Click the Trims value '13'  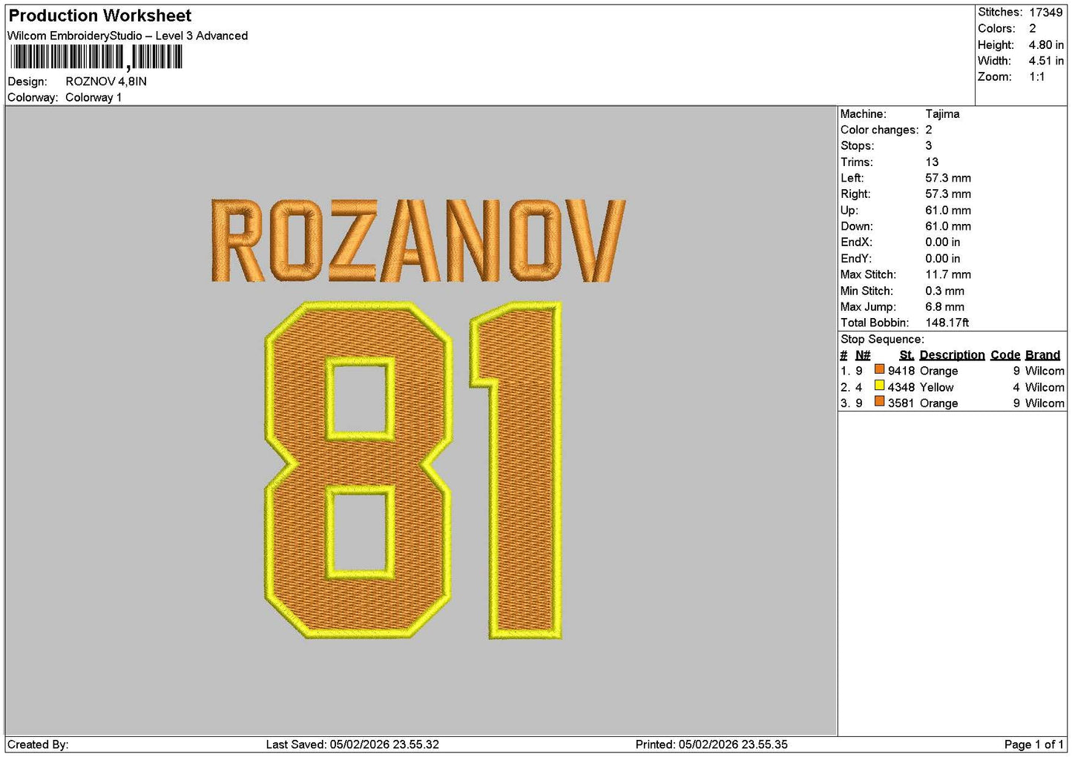(932, 162)
